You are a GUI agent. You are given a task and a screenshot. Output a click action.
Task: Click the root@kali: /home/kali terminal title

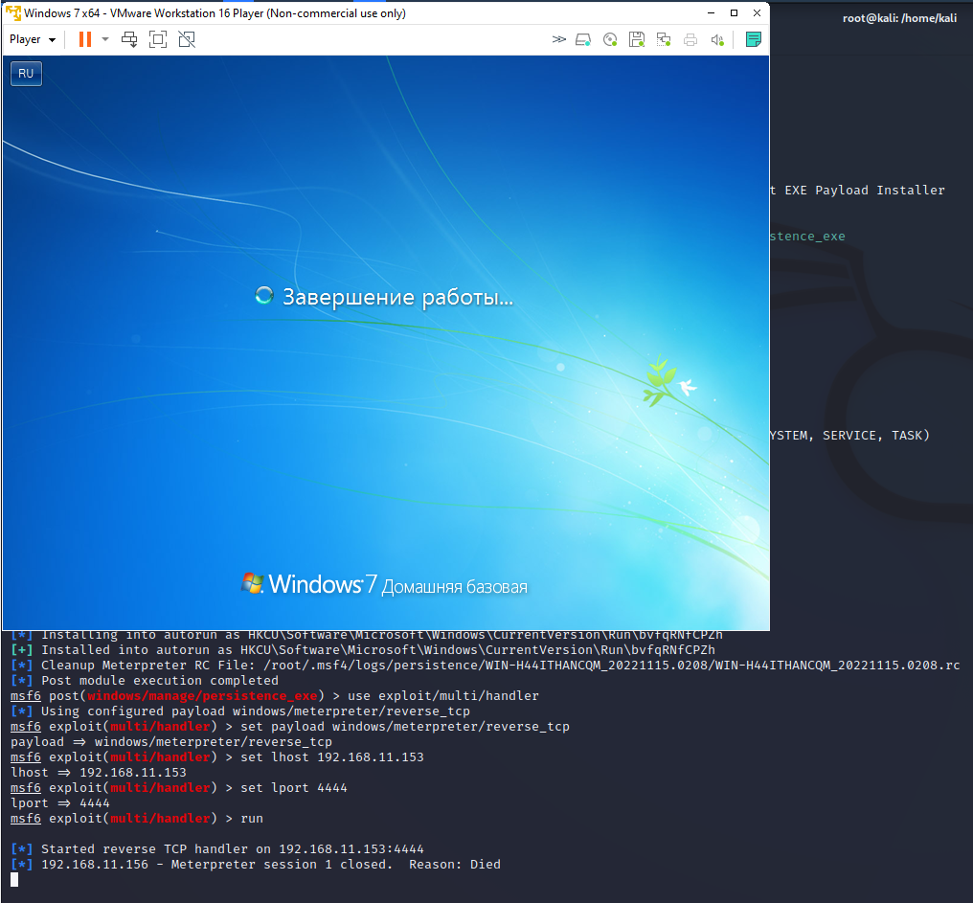[x=899, y=18]
